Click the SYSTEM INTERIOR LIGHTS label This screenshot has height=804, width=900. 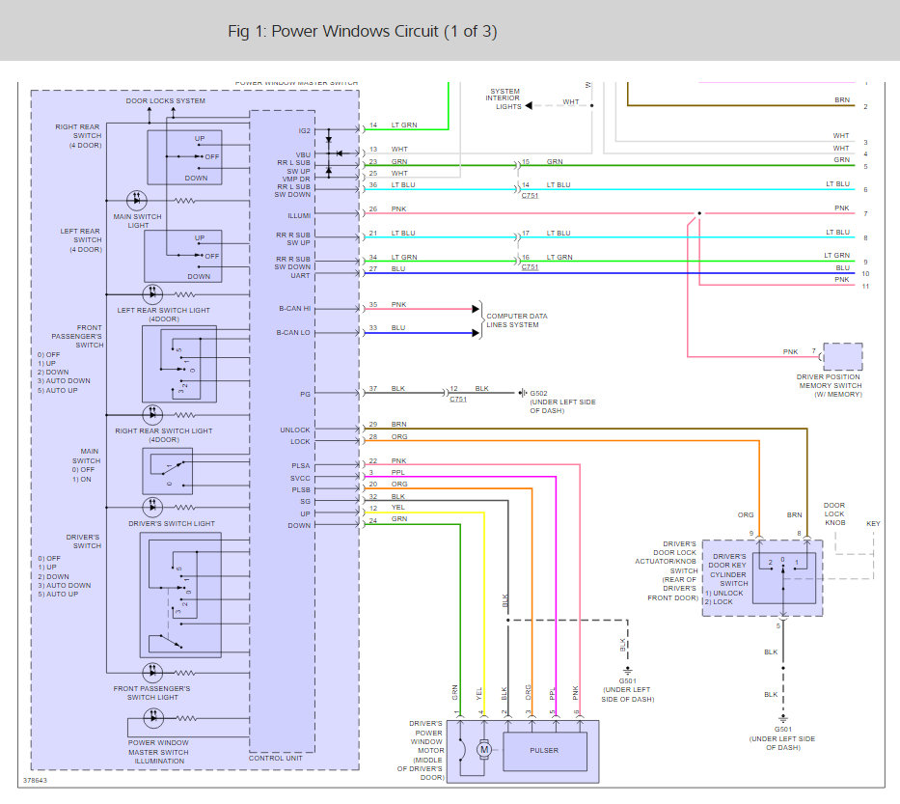tap(504, 98)
